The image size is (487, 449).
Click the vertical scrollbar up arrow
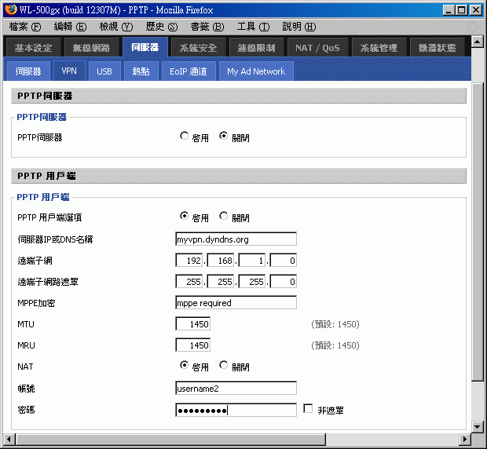point(477,66)
